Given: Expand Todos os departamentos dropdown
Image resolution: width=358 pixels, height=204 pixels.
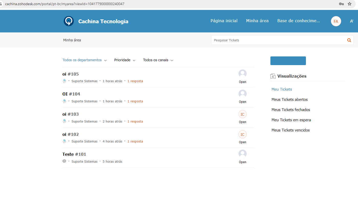Looking at the screenshot, I should pyautogui.click(x=85, y=60).
